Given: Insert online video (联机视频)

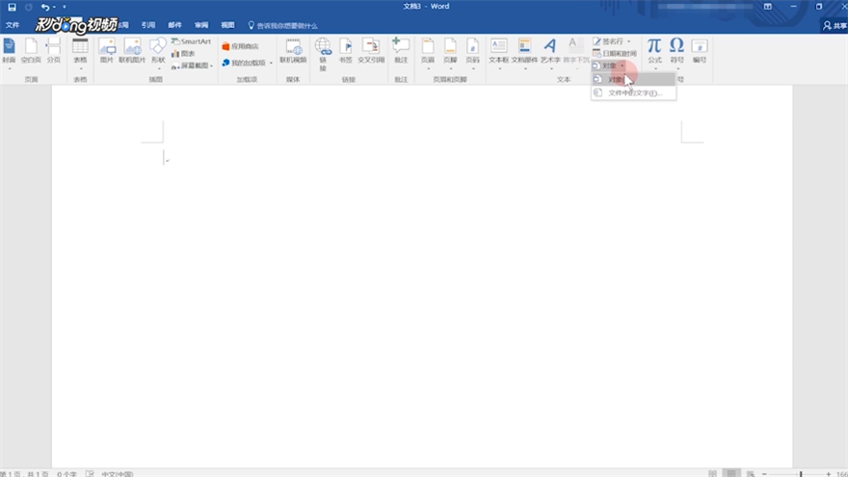Looking at the screenshot, I should (293, 52).
